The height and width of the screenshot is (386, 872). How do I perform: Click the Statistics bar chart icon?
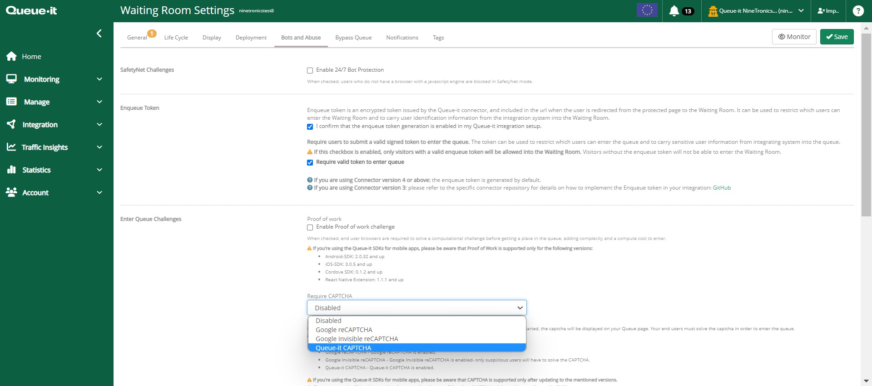pyautogui.click(x=11, y=170)
